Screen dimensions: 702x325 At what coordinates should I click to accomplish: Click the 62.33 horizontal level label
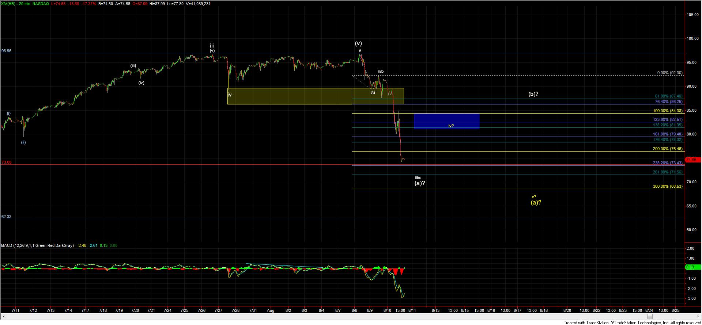pyautogui.click(x=6, y=217)
